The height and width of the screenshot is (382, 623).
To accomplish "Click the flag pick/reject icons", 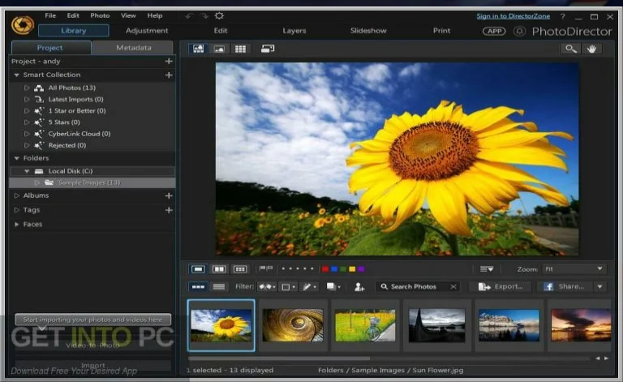I will pyautogui.click(x=266, y=268).
